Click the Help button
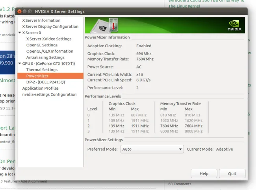Viewport: 256px width, 190px height. (204, 173)
